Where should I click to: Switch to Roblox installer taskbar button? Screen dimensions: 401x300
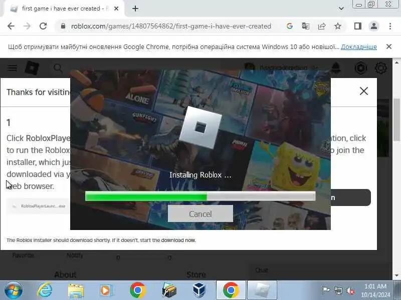pyautogui.click(x=262, y=290)
